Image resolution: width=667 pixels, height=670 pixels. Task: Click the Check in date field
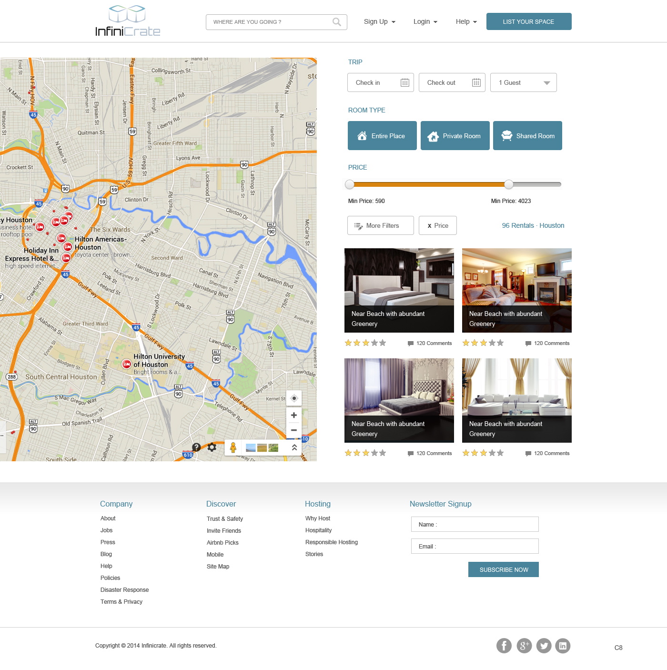coord(381,82)
